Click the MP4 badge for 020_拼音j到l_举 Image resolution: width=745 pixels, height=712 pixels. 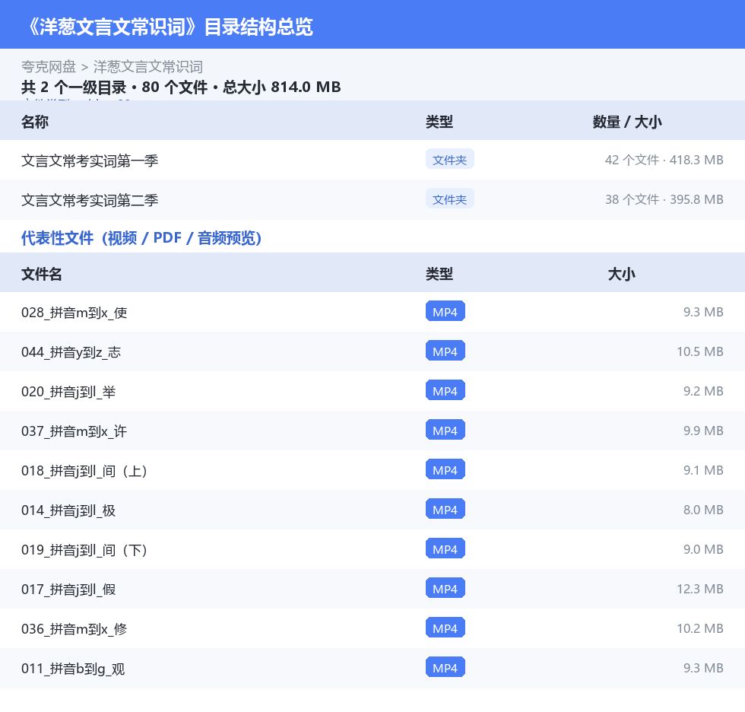click(x=445, y=390)
